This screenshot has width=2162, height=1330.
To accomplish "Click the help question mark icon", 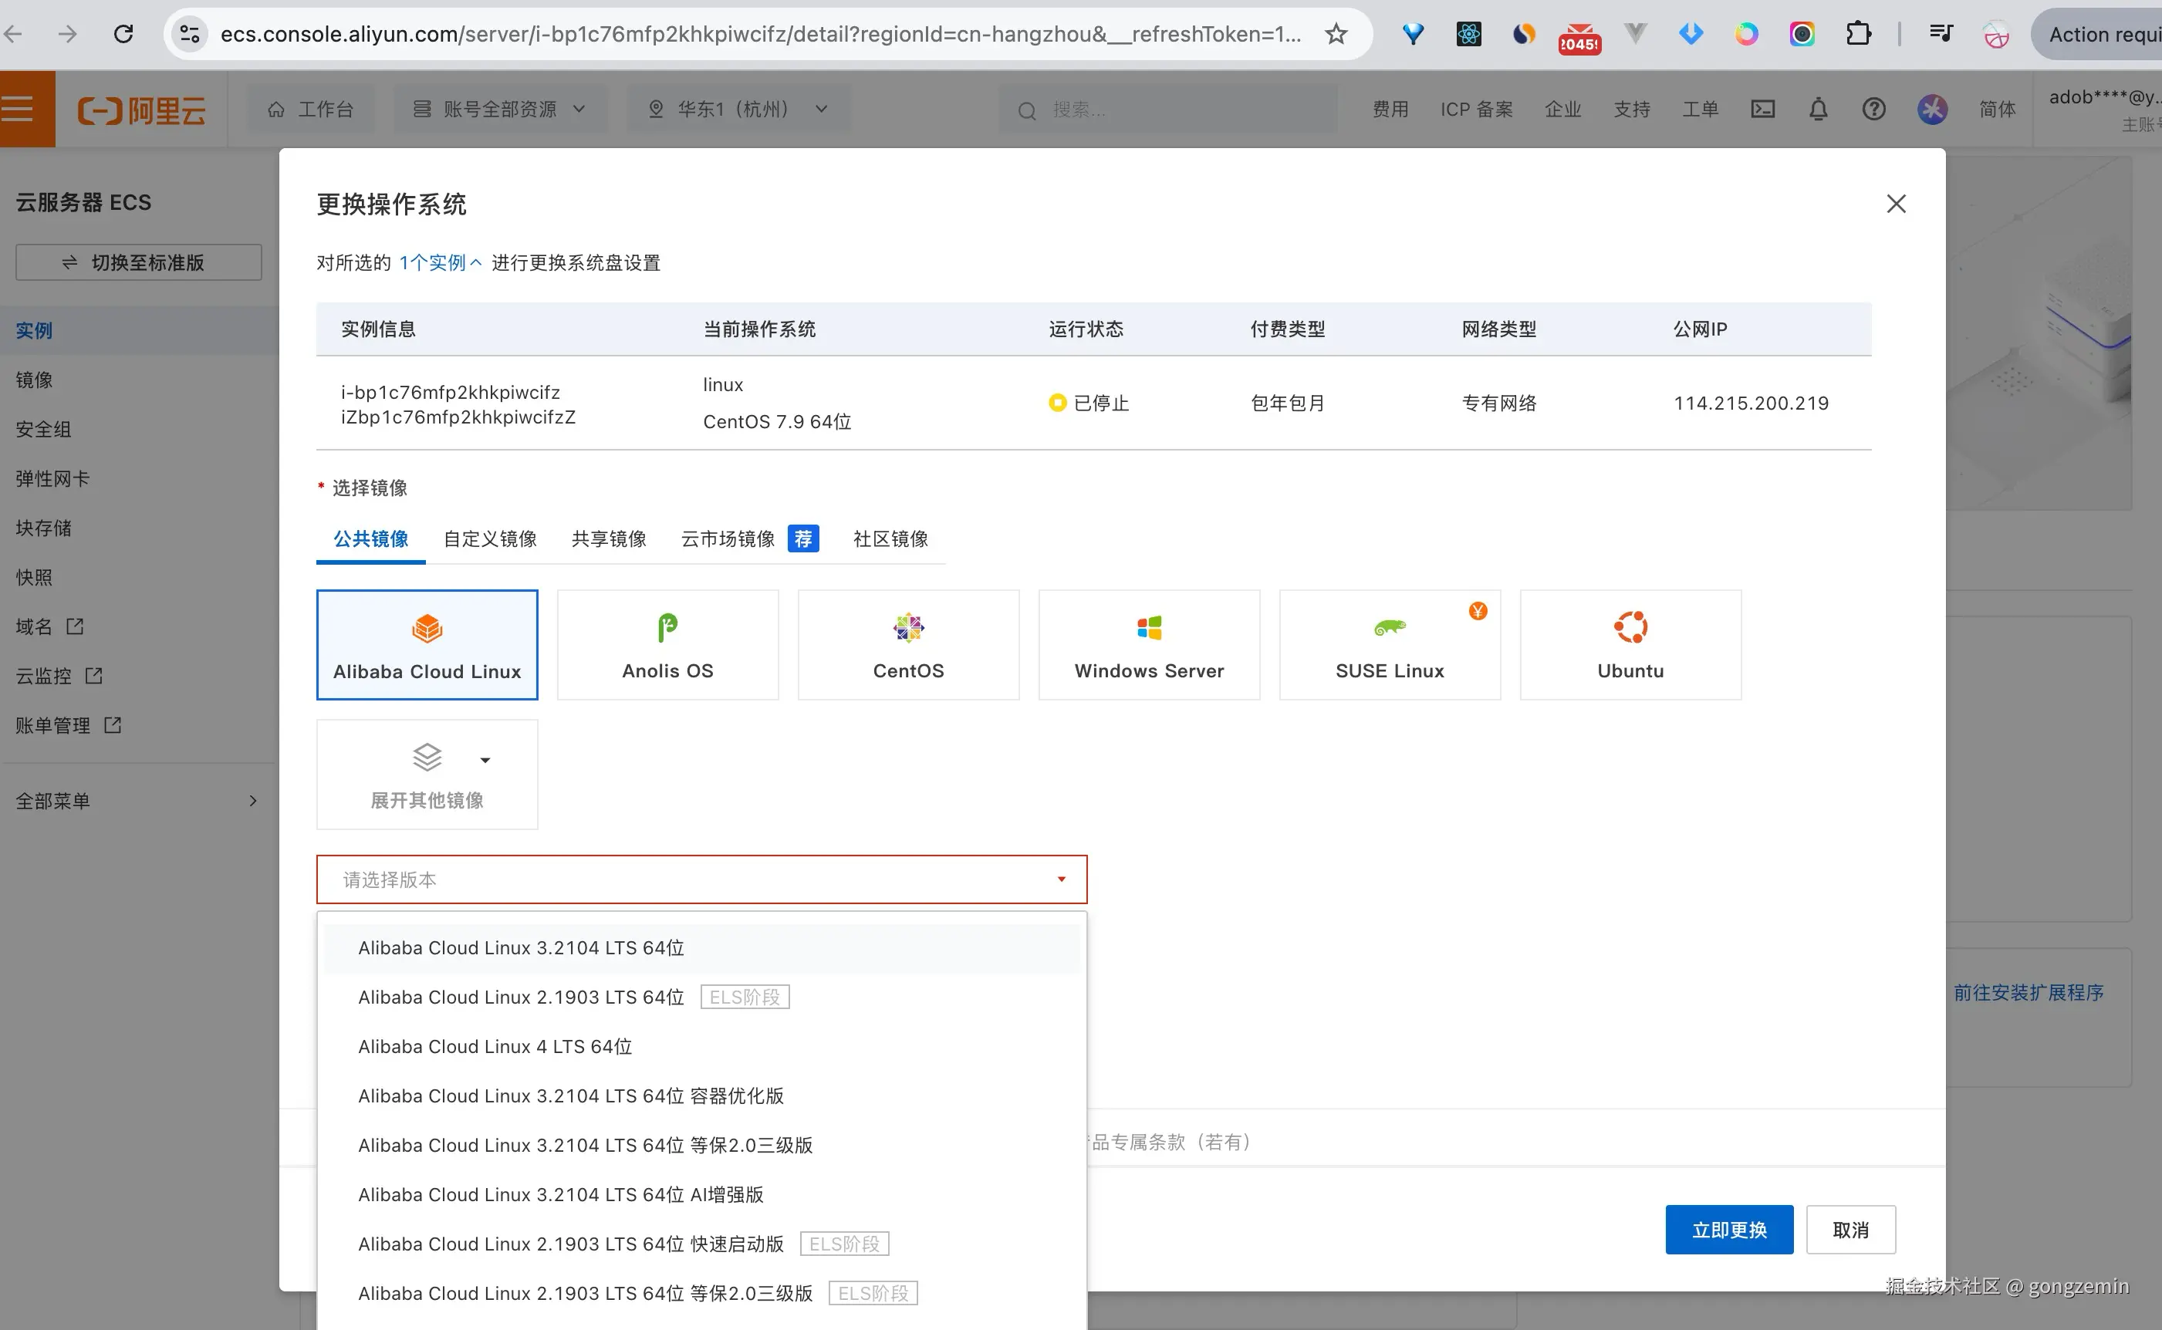I will (x=1873, y=109).
